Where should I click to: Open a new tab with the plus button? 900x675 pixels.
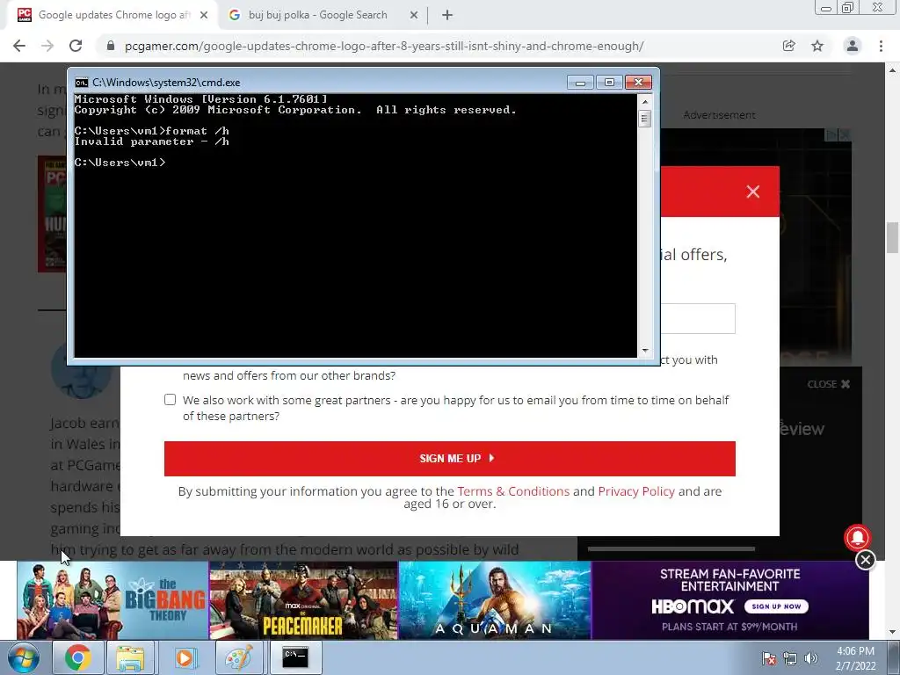447,16
